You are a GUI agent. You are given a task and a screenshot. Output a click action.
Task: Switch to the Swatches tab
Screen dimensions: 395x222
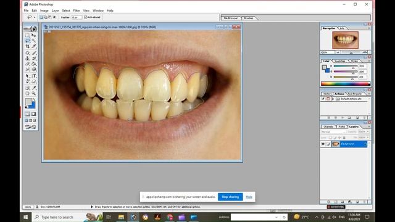[x=340, y=61]
